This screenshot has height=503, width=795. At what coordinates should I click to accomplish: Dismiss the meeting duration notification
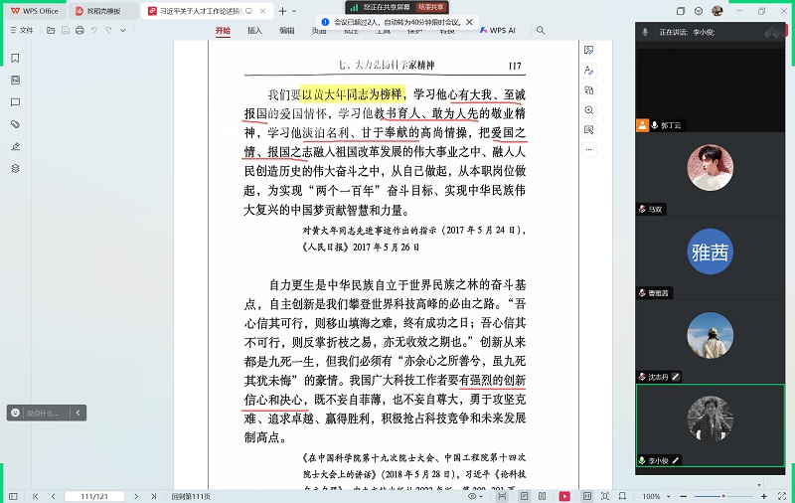(469, 22)
